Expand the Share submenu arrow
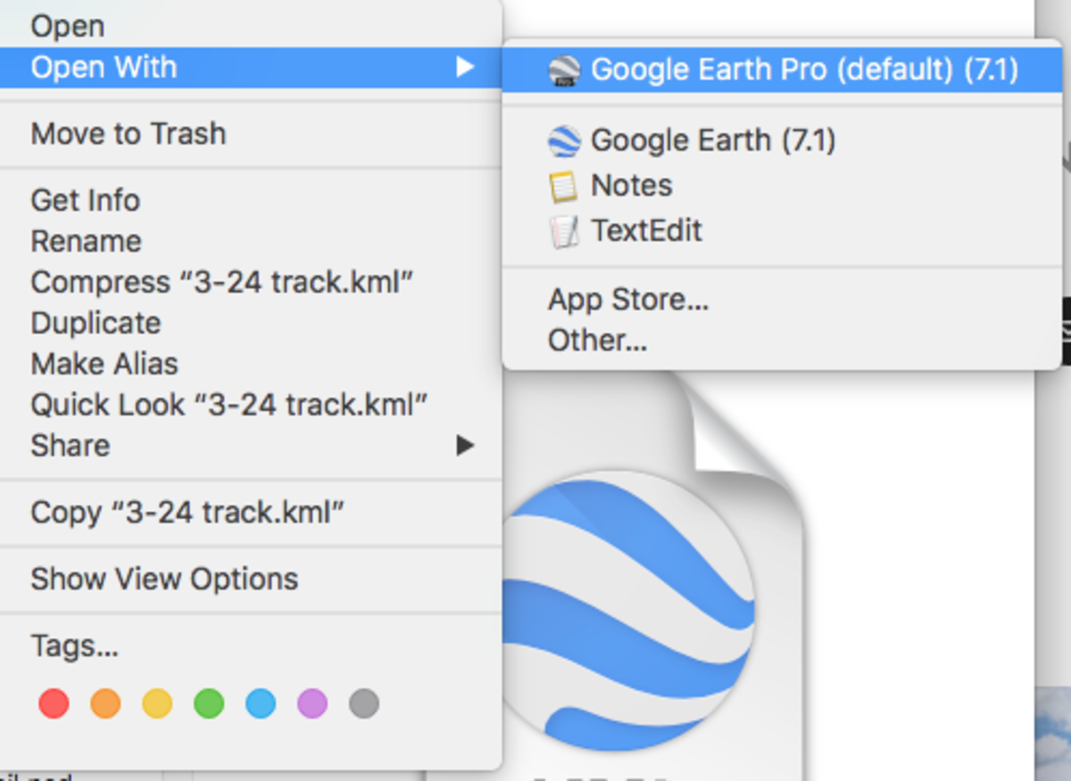 [x=464, y=445]
